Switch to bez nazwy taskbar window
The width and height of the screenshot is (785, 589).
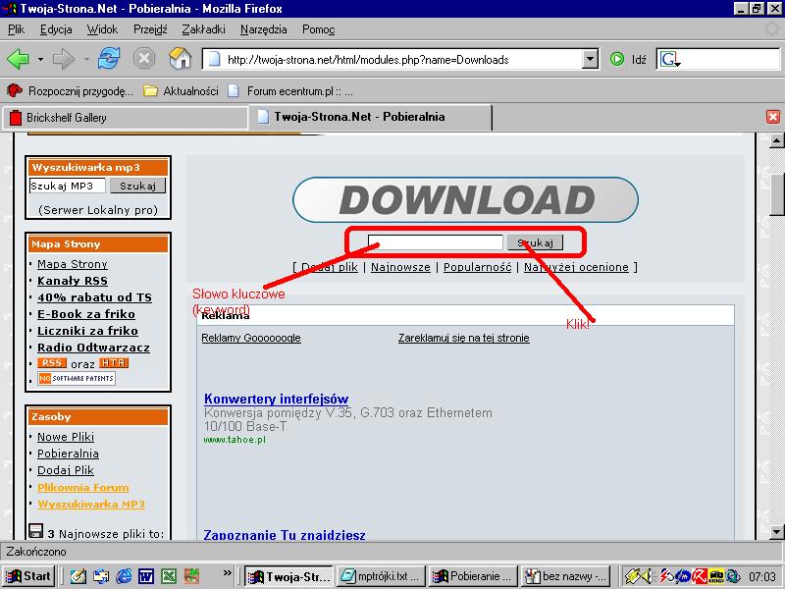[566, 576]
